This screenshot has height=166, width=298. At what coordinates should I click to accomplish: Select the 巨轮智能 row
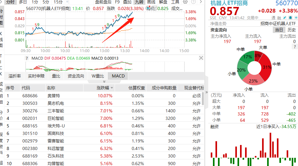tap(104, 119)
